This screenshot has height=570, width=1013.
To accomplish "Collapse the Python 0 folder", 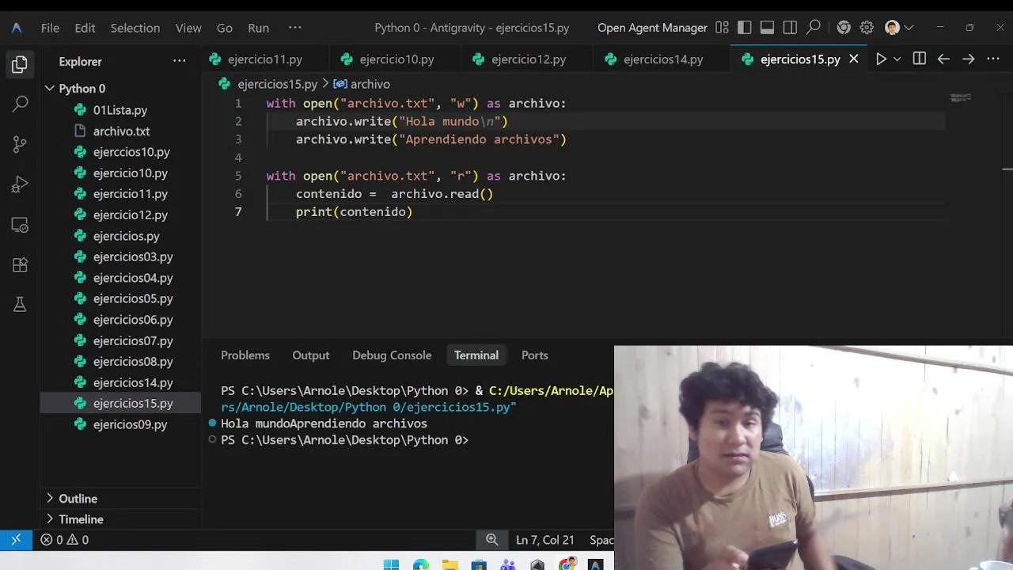I will coord(120,89).
